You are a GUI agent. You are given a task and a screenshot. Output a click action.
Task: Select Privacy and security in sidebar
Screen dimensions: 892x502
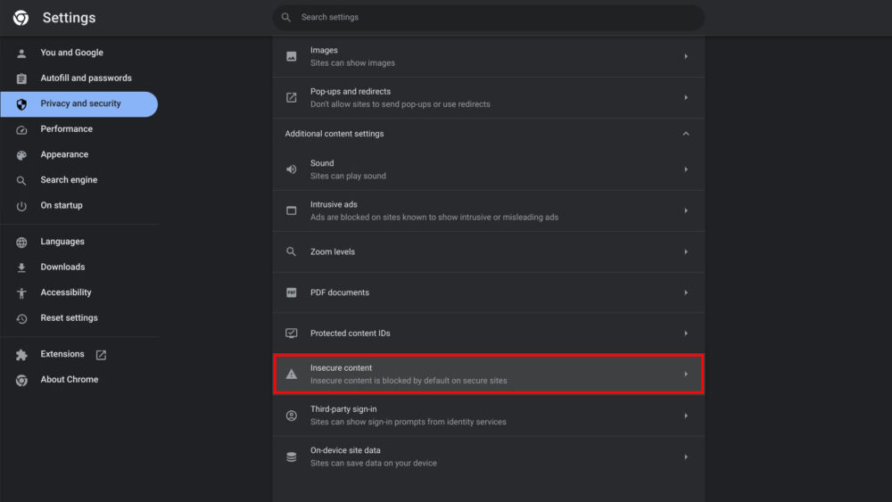(x=79, y=104)
